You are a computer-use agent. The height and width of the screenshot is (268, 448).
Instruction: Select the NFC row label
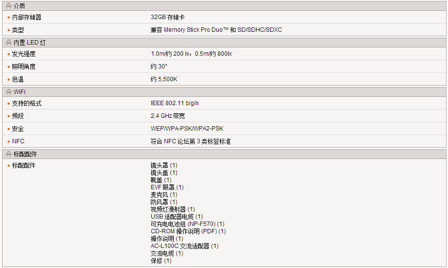click(18, 141)
